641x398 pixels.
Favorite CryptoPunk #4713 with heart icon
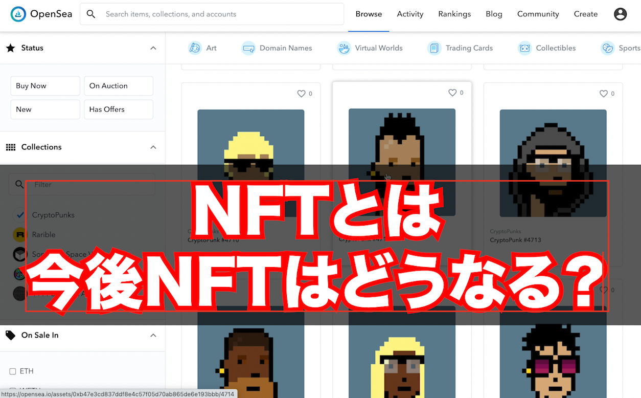point(603,94)
